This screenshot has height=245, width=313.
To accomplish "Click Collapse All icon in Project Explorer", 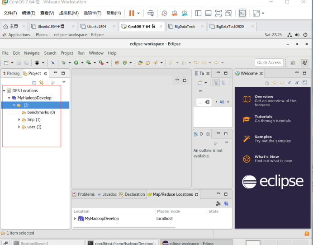I will (34, 82).
